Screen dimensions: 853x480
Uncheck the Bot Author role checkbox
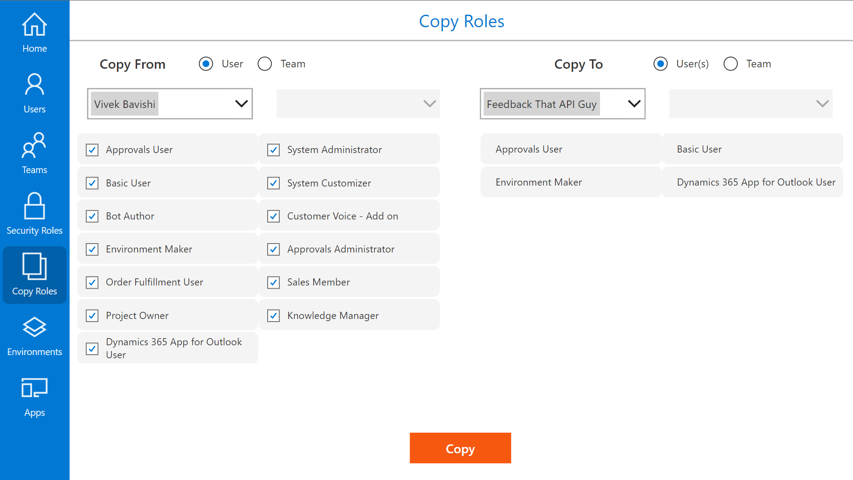tap(92, 216)
